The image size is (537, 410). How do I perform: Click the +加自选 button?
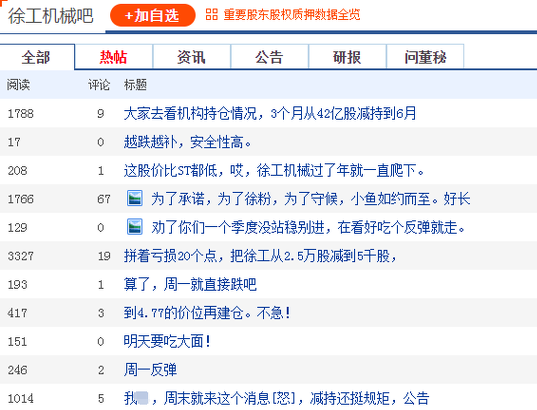click(152, 15)
